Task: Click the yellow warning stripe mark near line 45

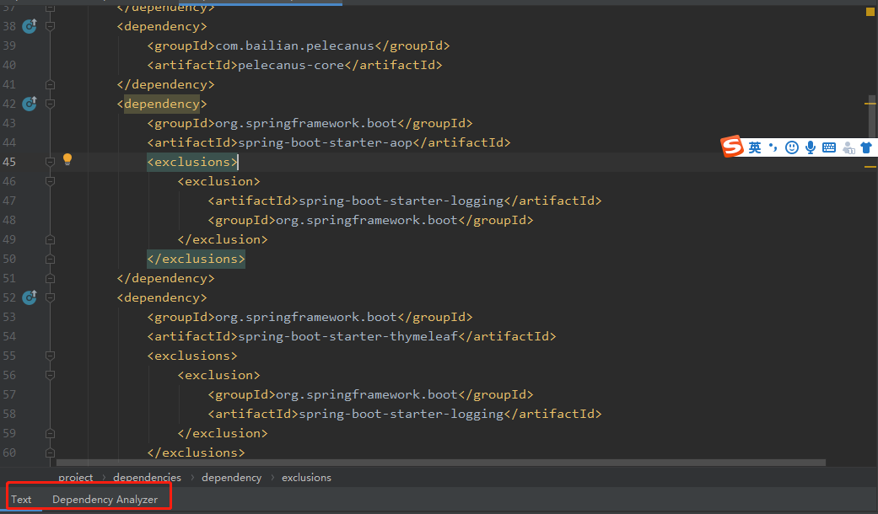Action: [x=870, y=167]
